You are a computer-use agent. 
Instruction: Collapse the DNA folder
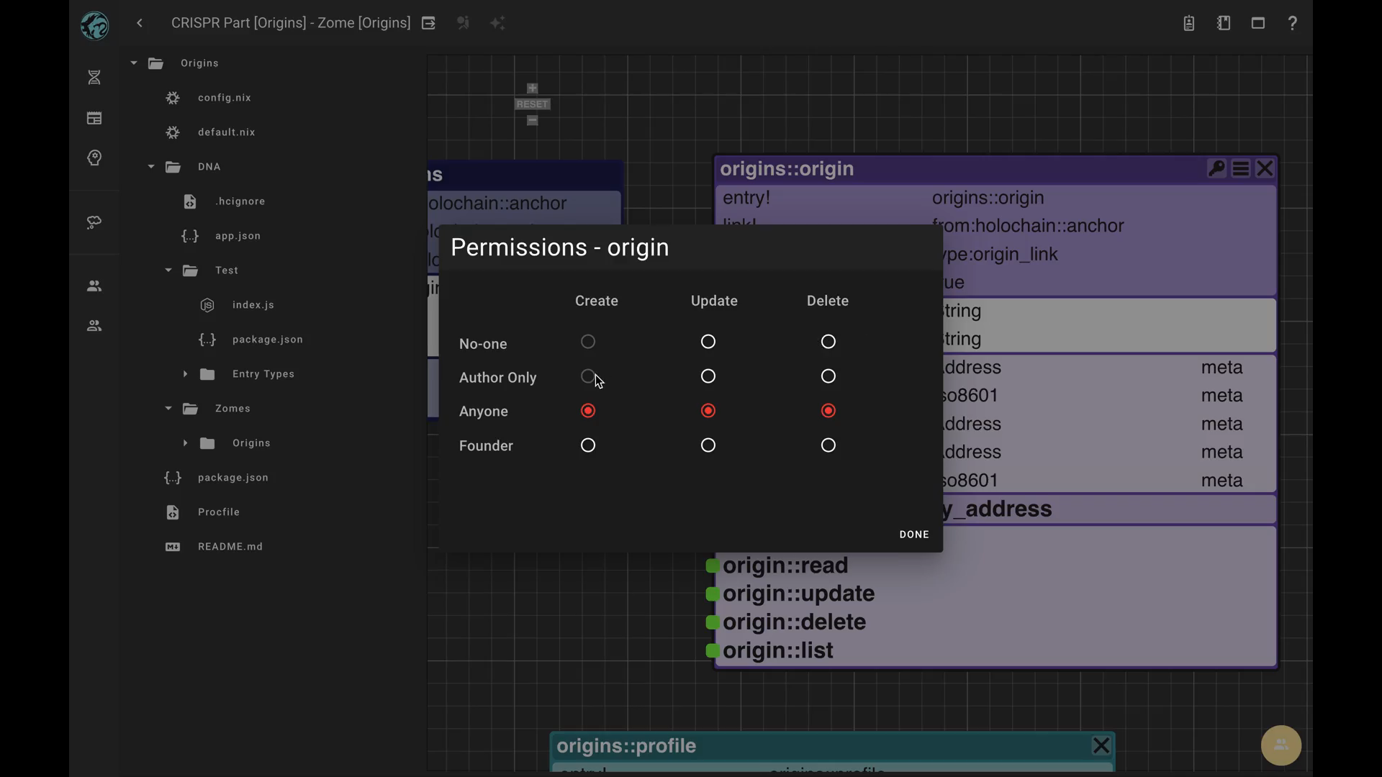click(x=151, y=167)
